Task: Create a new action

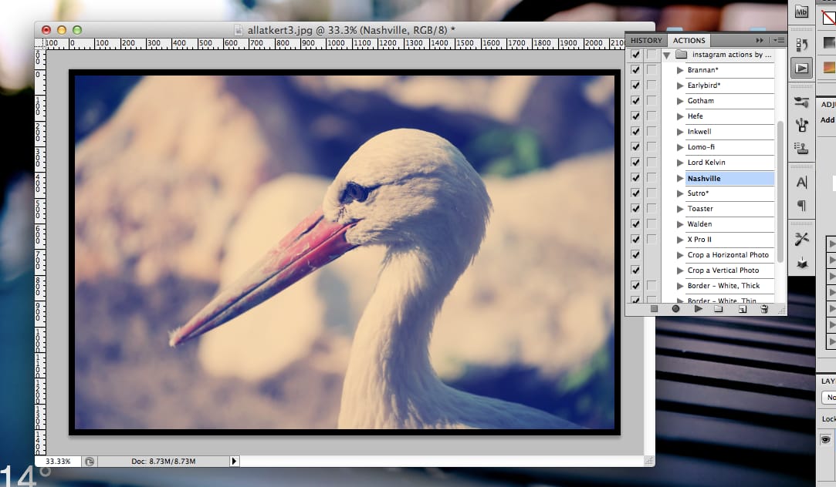Action: pos(742,309)
